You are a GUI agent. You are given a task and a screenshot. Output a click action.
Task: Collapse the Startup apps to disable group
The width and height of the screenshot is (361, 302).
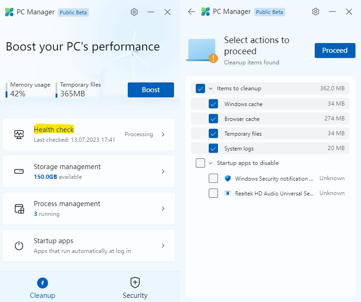pyautogui.click(x=211, y=163)
